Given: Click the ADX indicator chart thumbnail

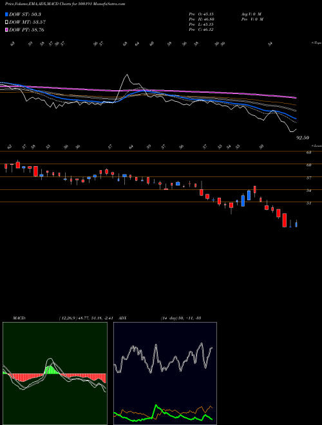Looking at the screenshot, I should click(165, 373).
